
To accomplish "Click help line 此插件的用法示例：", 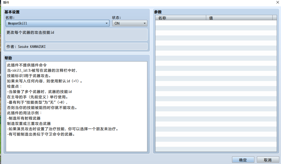I will [24, 113].
